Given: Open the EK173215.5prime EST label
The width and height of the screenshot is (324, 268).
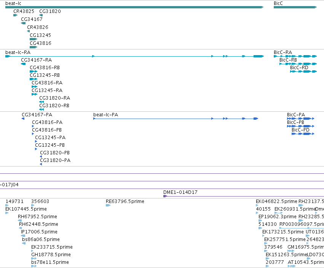Looking at the screenshot, I should [283, 232].
